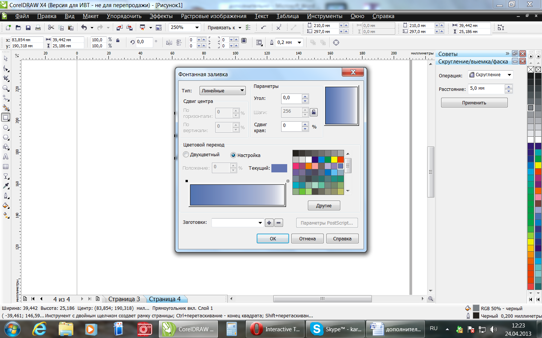
Task: Expand application launcher dropdown arrow
Action: [151, 27]
